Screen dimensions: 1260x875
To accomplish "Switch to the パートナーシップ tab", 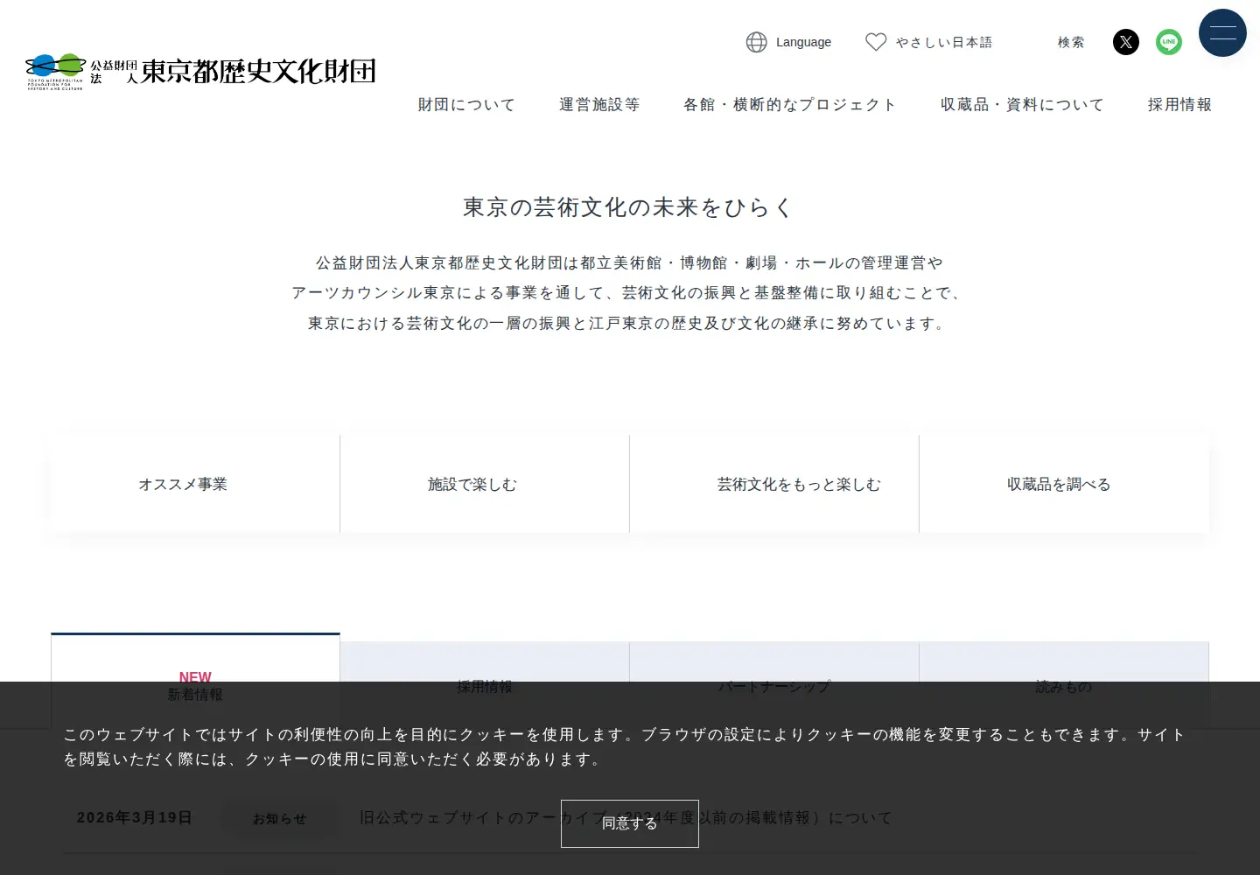I will coord(774,686).
